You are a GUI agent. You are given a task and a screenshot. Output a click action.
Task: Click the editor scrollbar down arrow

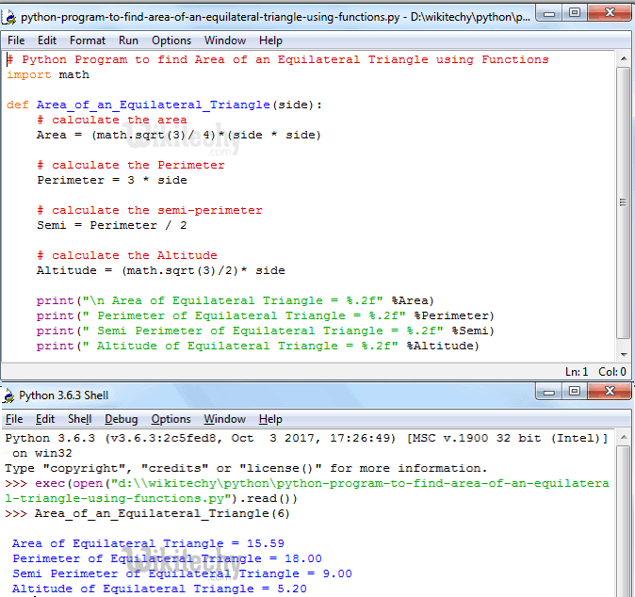[x=624, y=355]
